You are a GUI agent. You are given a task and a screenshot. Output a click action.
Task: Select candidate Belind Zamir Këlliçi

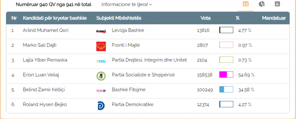[x=44, y=89]
